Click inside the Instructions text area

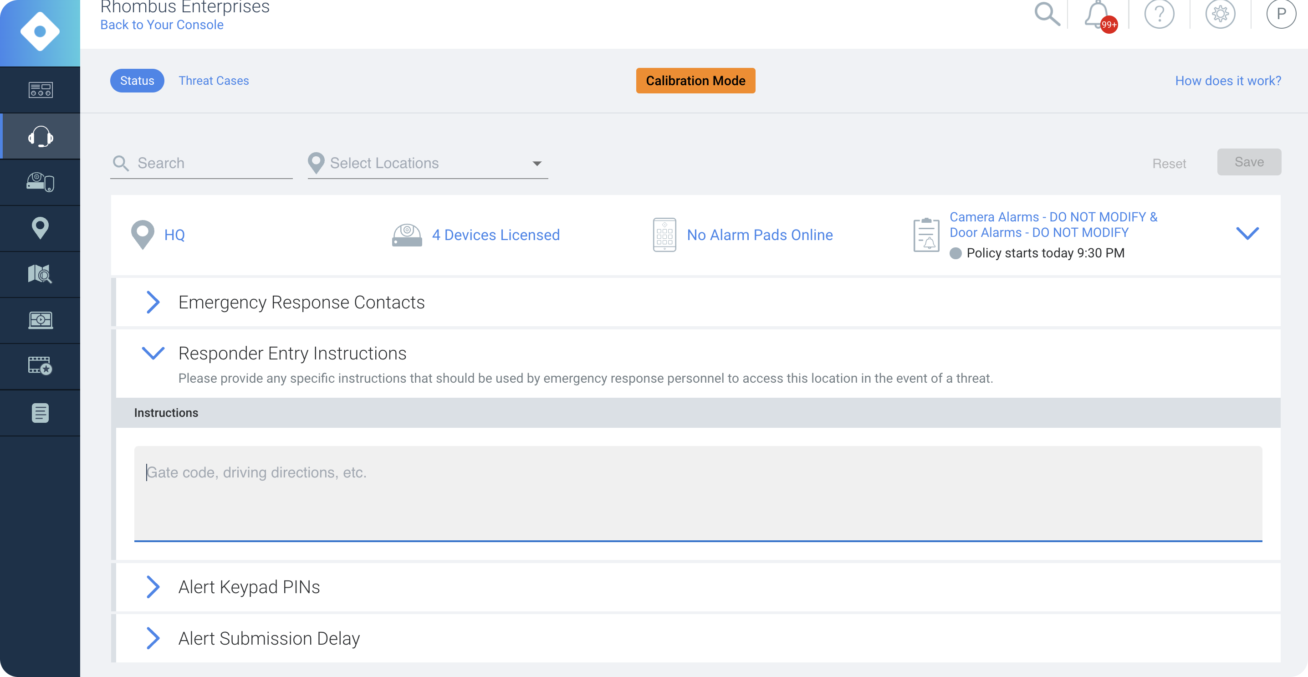coord(698,493)
